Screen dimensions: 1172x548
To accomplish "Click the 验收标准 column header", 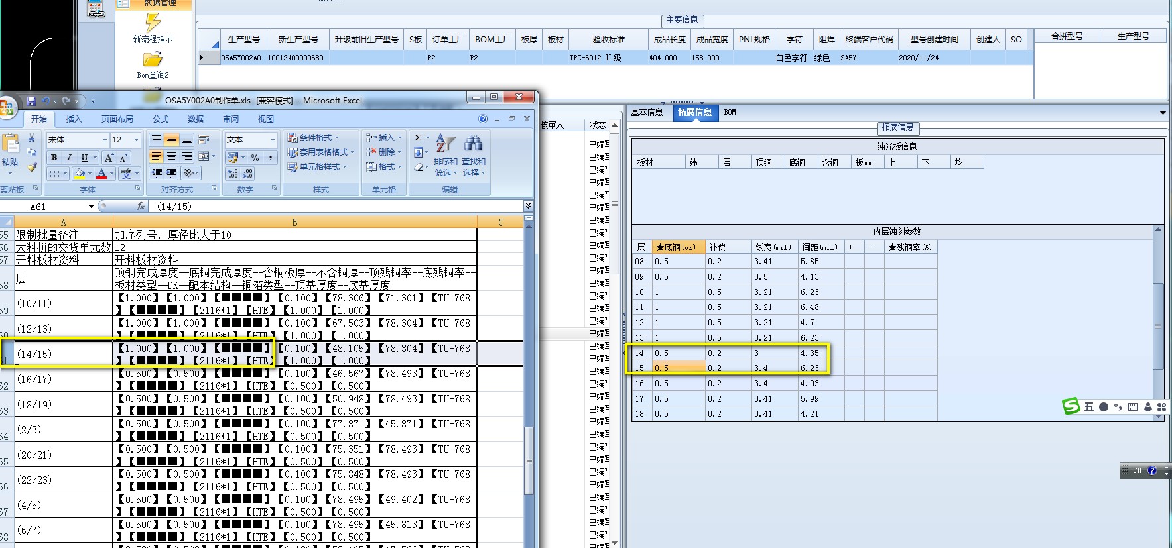I will click(609, 40).
